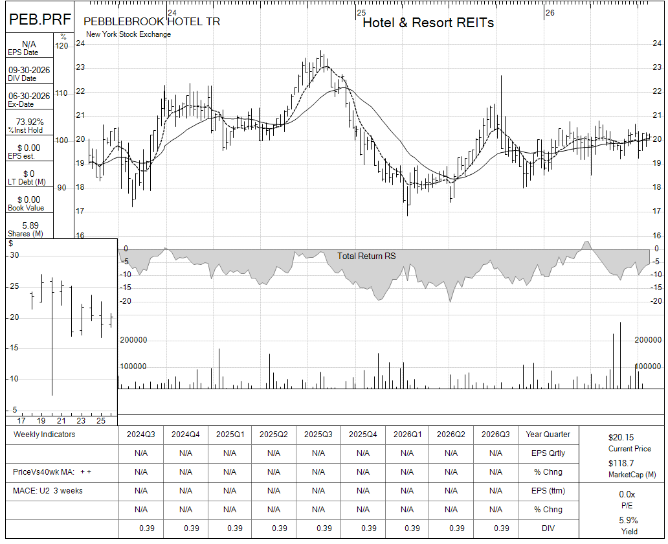Click the year 19 label on inset chart

coord(41,421)
